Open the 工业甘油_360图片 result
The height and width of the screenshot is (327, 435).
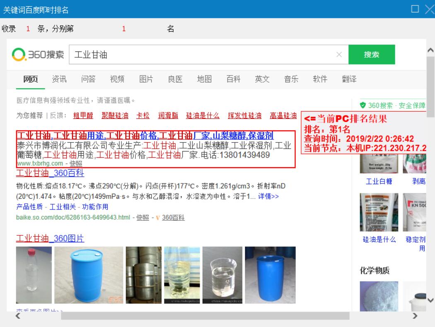(50, 238)
